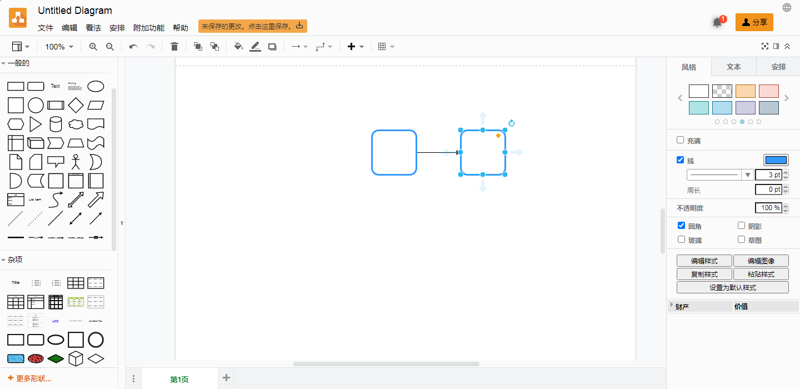Open the 附加功能 menu
The width and height of the screenshot is (800, 389).
pos(149,28)
